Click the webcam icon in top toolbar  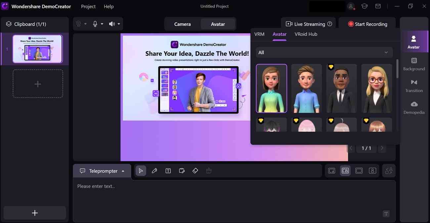click(x=78, y=24)
